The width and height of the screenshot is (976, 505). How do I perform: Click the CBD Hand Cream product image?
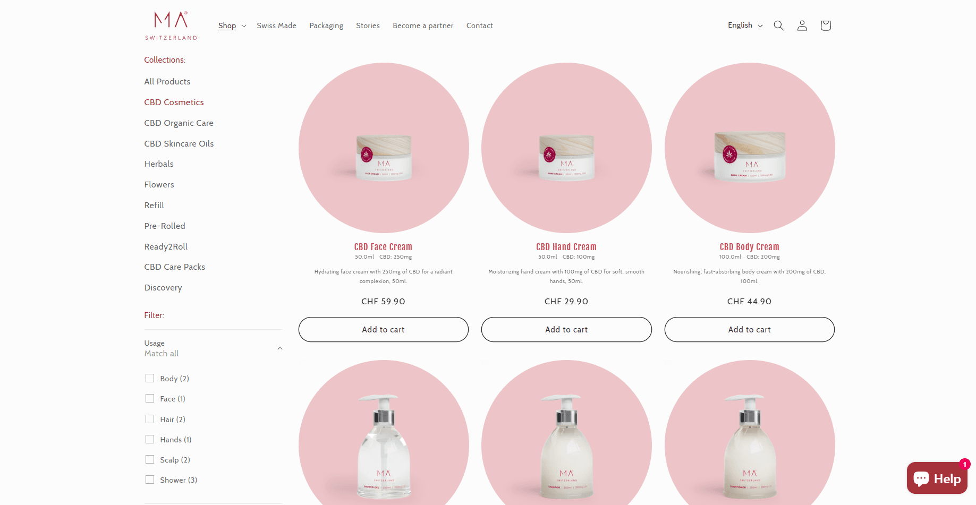coord(566,148)
